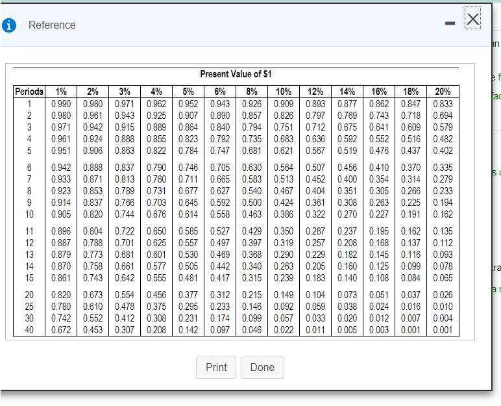Click the 0.625 value in period 12 row

(x=156, y=243)
